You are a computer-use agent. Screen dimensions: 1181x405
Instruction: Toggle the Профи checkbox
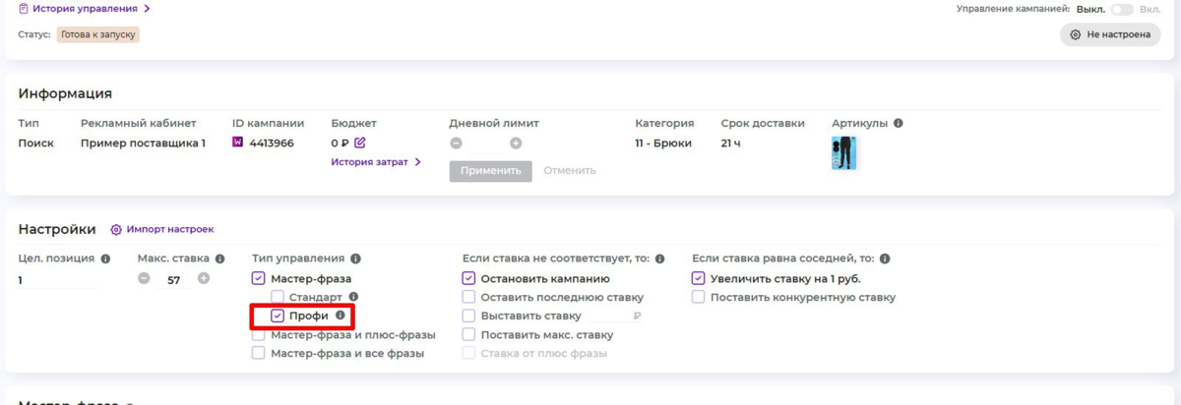tap(278, 316)
